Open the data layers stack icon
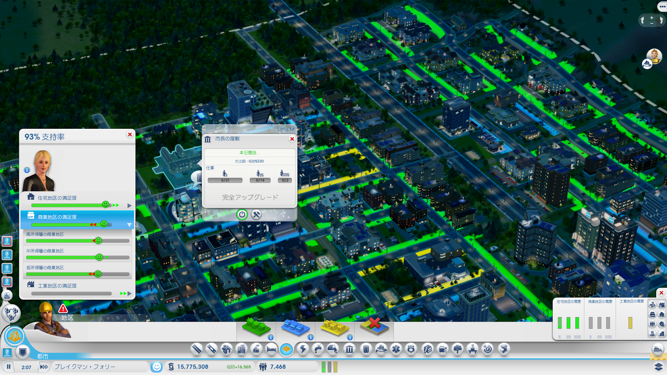This screenshot has width=667, height=375. 658,367
